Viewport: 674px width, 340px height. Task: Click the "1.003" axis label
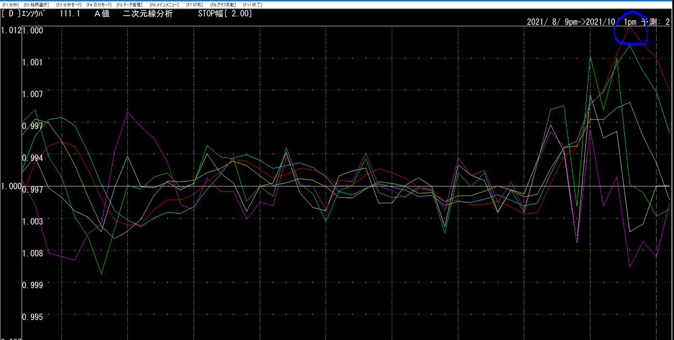(x=32, y=221)
